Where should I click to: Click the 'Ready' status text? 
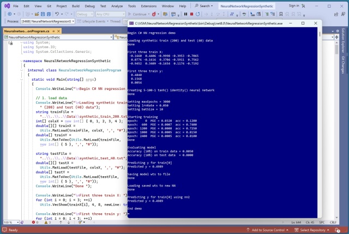pyautogui.click(x=13, y=230)
